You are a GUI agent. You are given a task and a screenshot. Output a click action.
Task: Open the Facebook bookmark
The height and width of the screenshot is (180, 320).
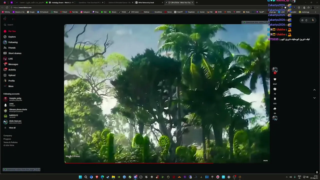[43, 12]
